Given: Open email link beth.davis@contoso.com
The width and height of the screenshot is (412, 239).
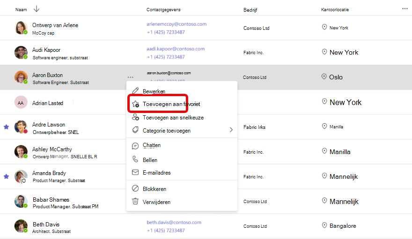Looking at the screenshot, I should click(x=174, y=222).
